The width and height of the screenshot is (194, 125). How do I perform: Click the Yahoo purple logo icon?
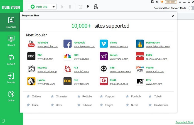104,56
